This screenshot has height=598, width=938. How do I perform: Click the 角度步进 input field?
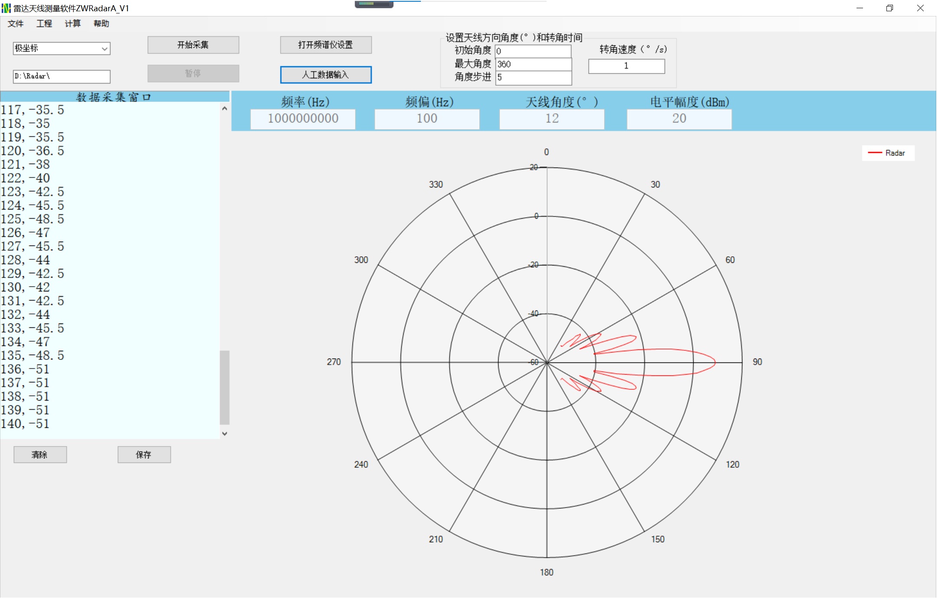[533, 77]
